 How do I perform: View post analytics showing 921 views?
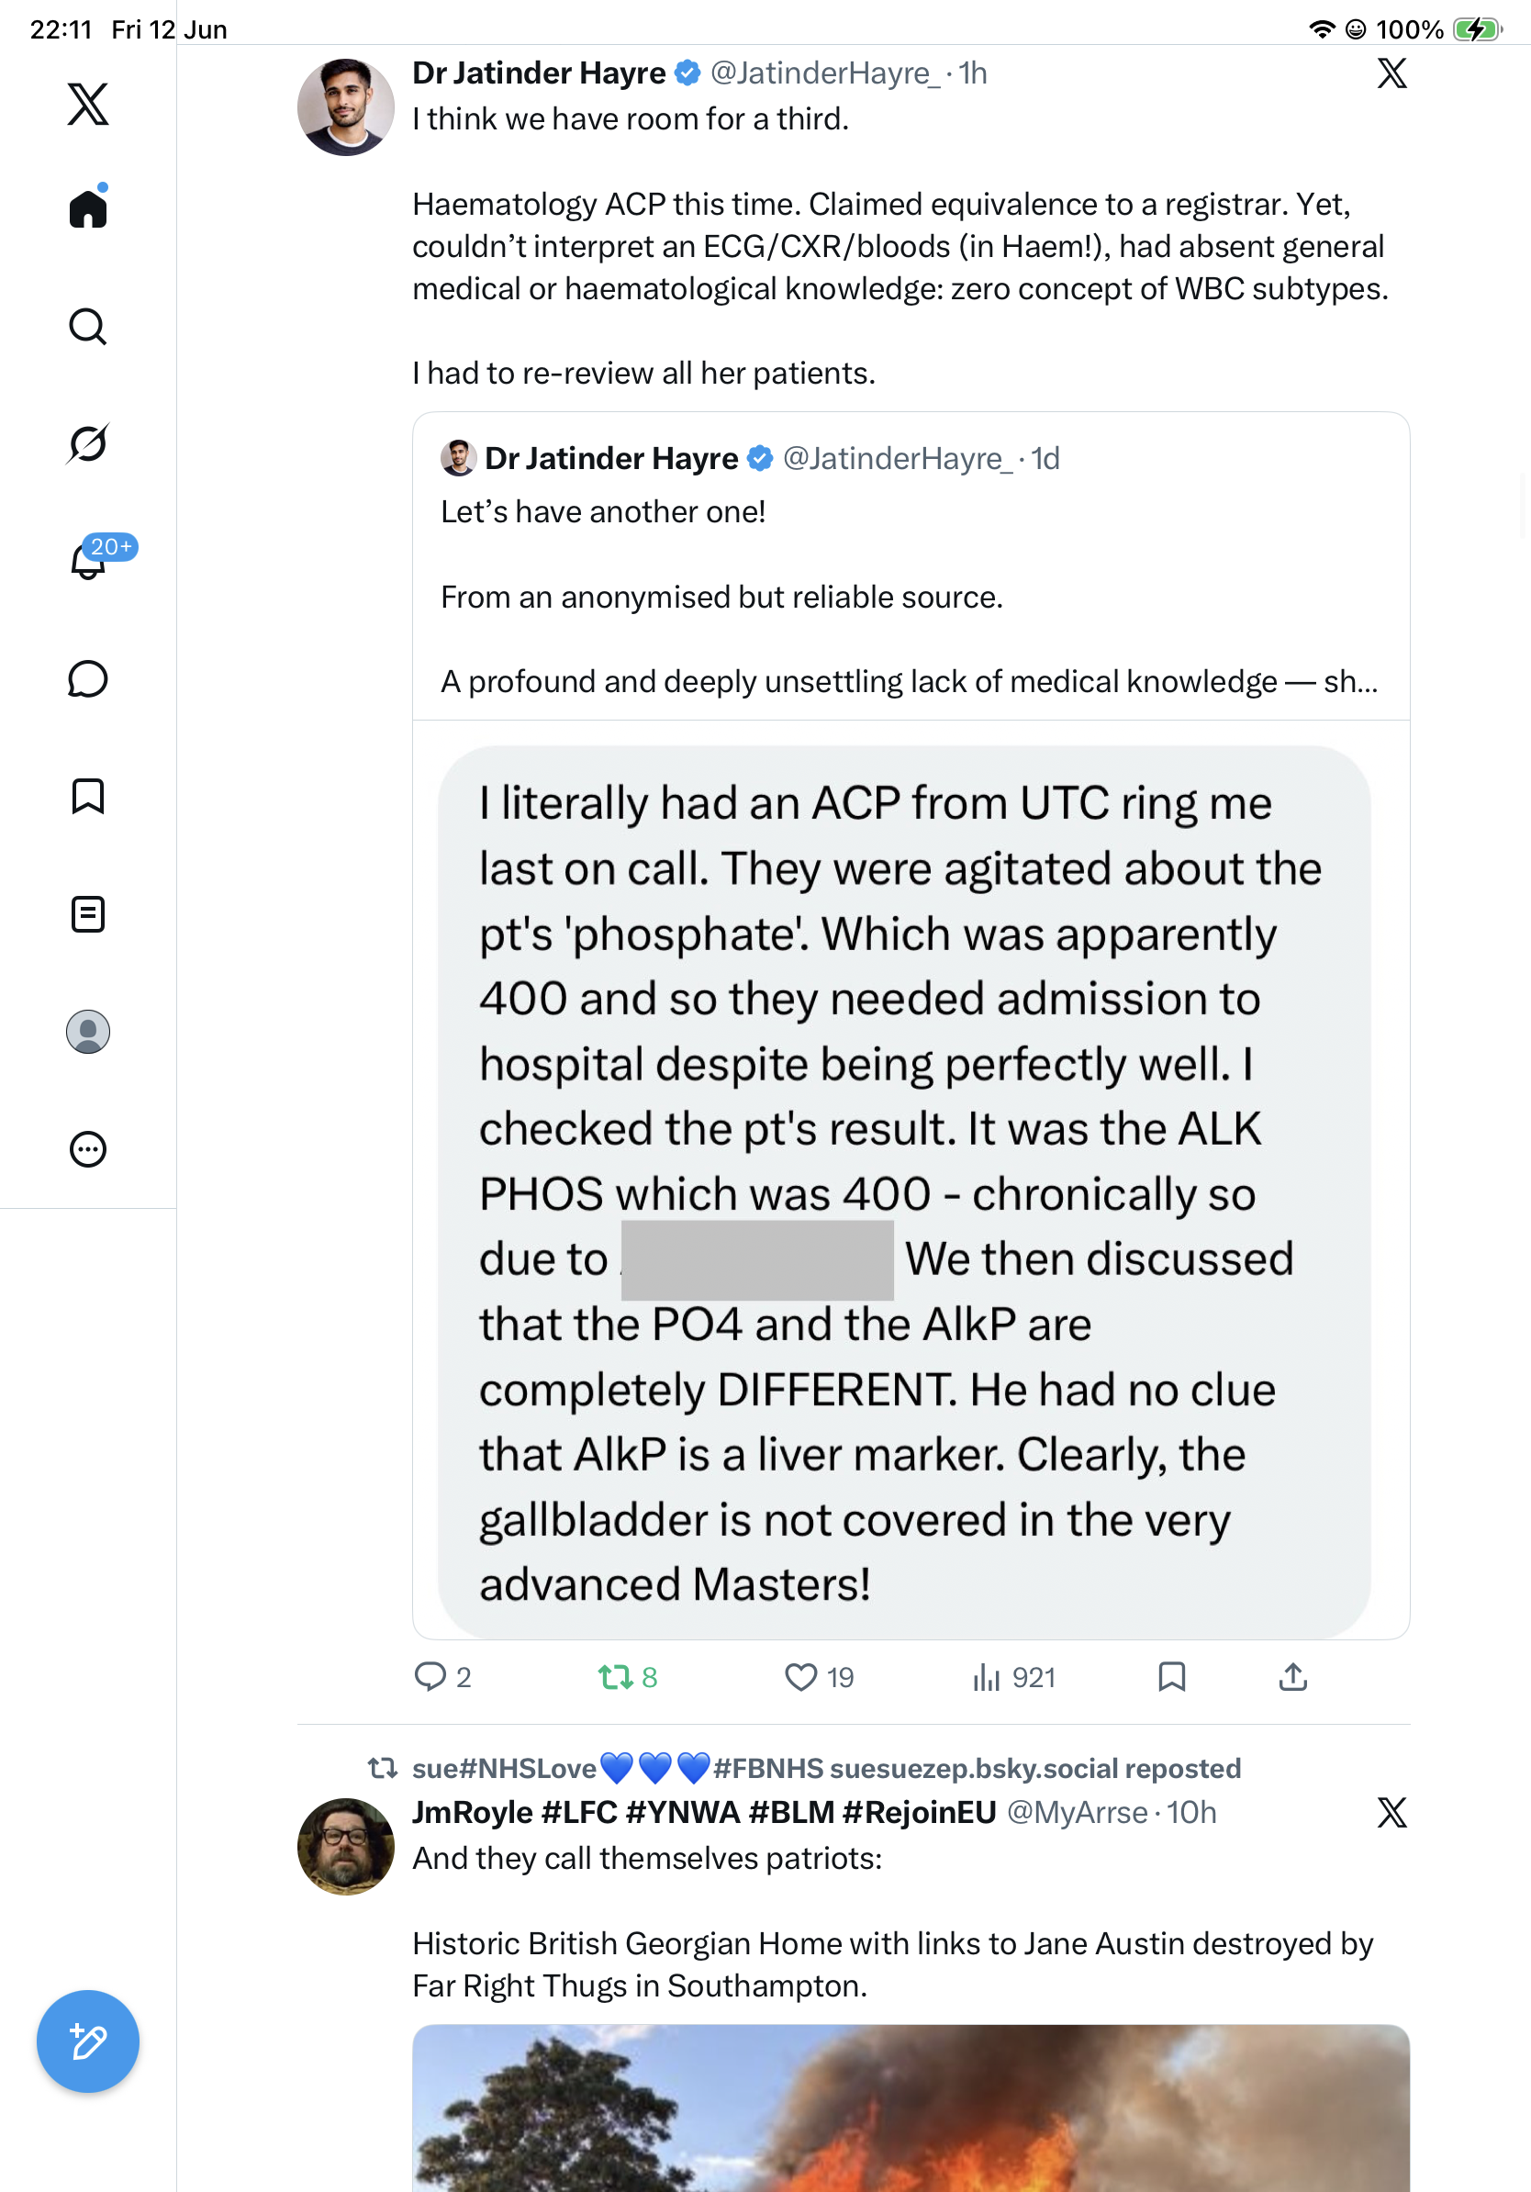[1013, 1677]
